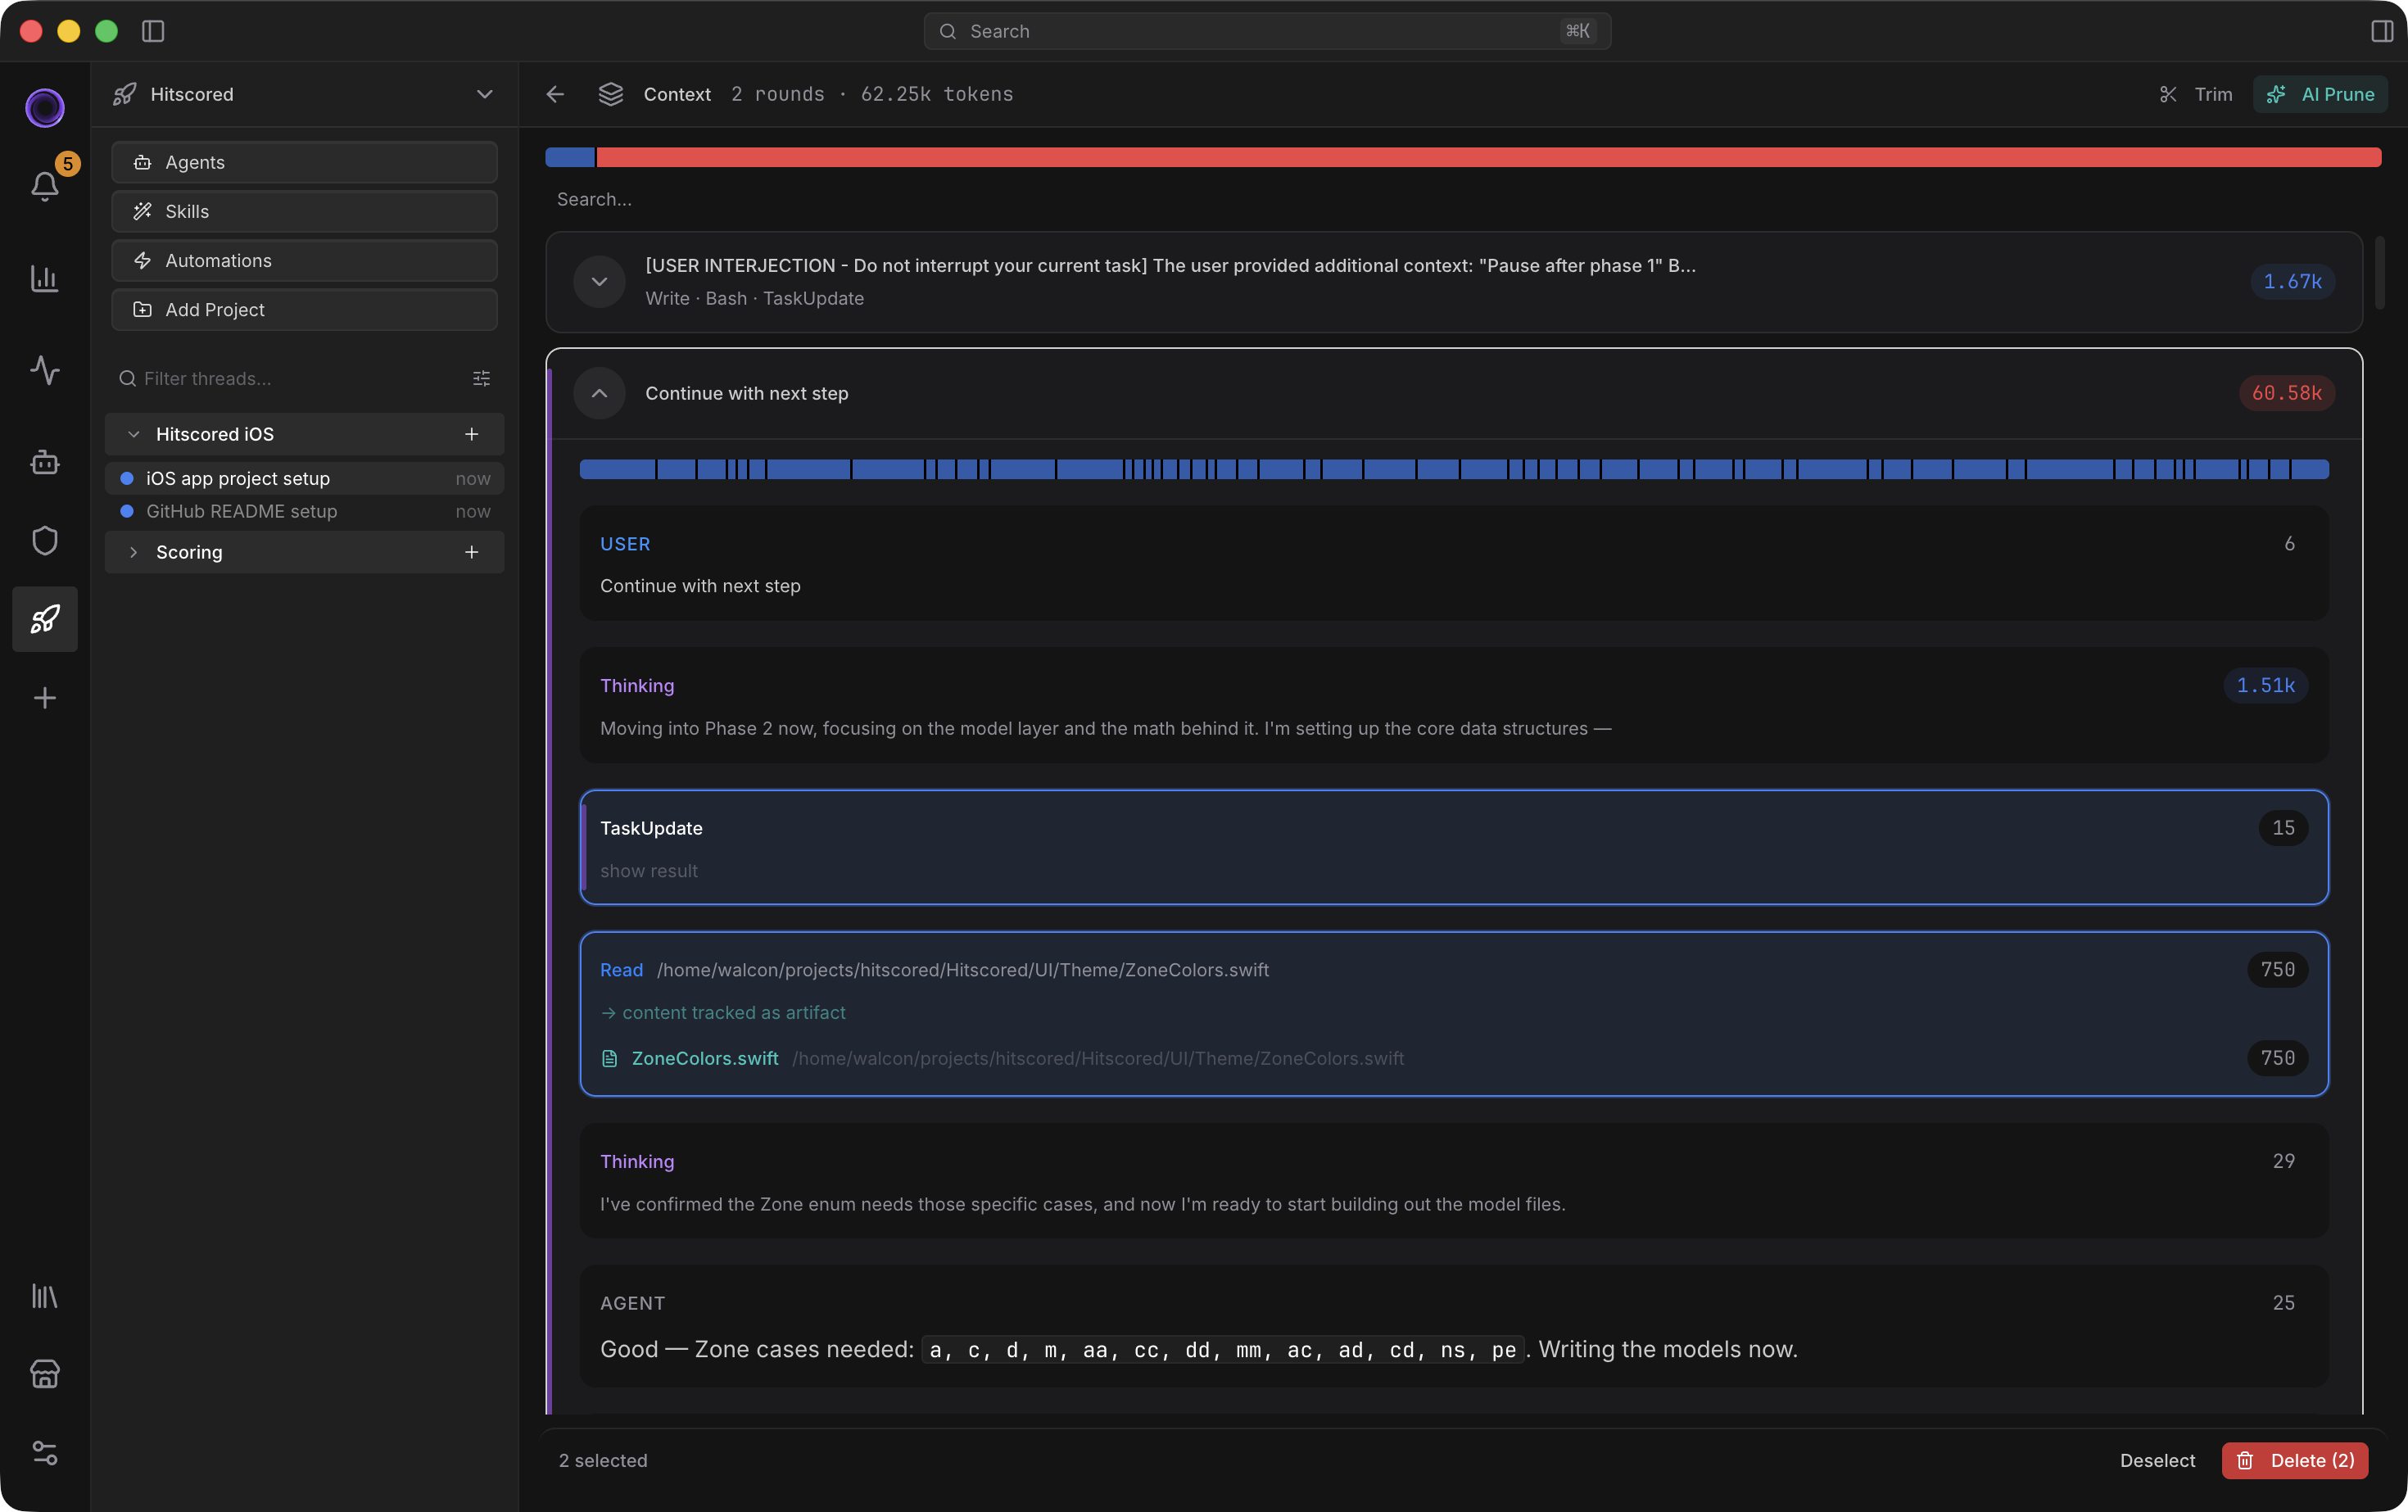Open the library books icon
Viewport: 2408px width, 1512px height.
[x=45, y=1296]
